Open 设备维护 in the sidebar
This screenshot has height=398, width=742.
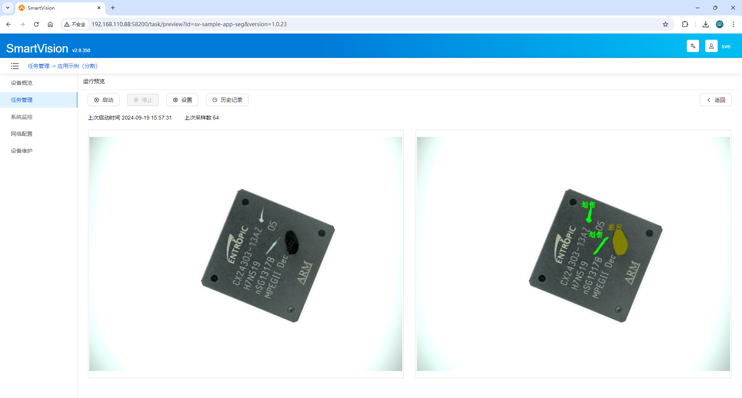click(39, 151)
